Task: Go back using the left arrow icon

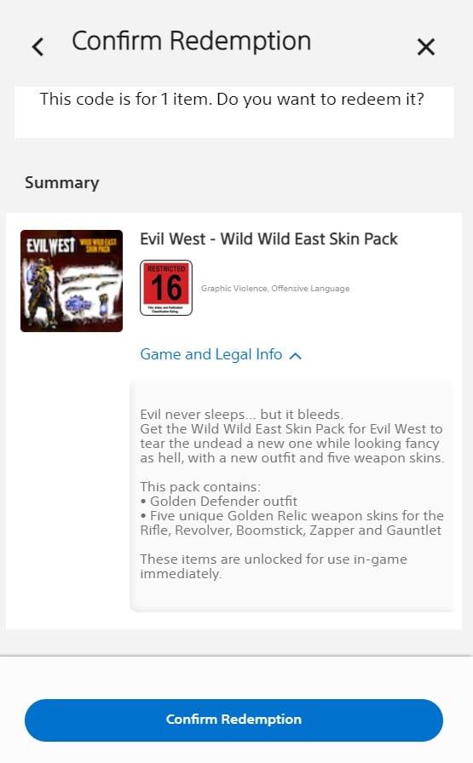Action: [x=37, y=47]
